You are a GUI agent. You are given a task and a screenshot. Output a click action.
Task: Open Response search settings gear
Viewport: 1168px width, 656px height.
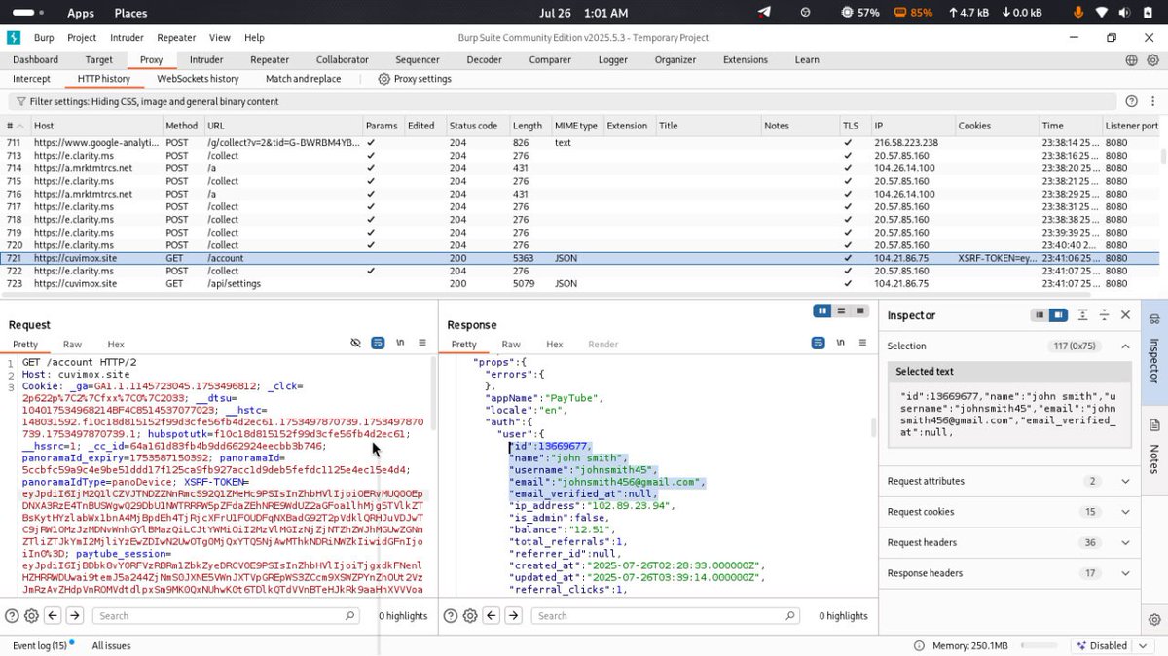click(470, 616)
